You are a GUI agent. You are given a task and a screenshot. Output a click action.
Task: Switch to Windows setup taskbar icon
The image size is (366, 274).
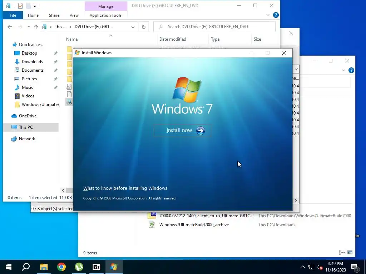tap(114, 267)
